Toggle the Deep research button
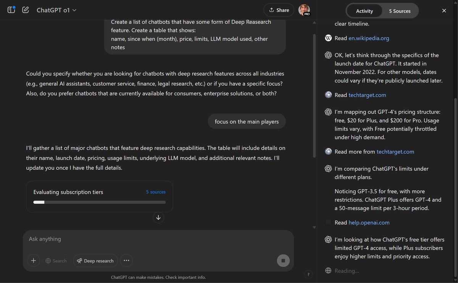Image resolution: width=458 pixels, height=283 pixels. click(95, 260)
